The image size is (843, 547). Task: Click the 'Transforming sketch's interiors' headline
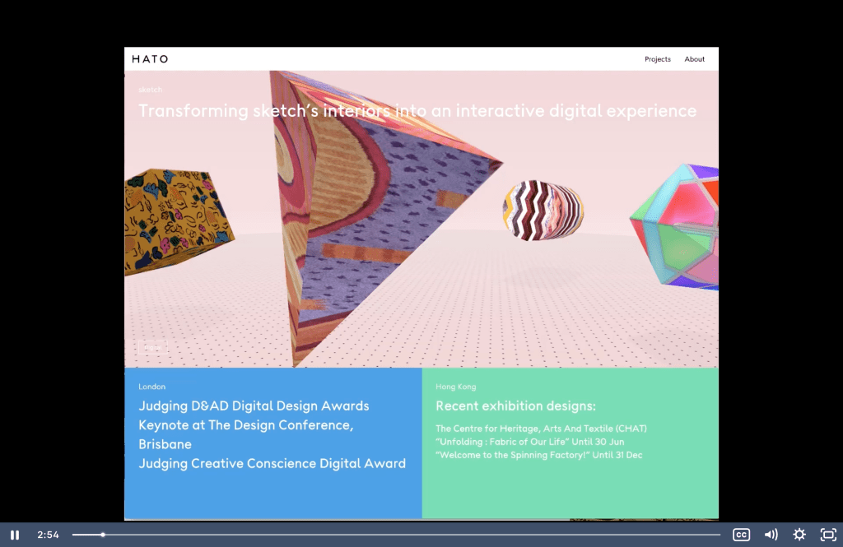[x=417, y=111]
